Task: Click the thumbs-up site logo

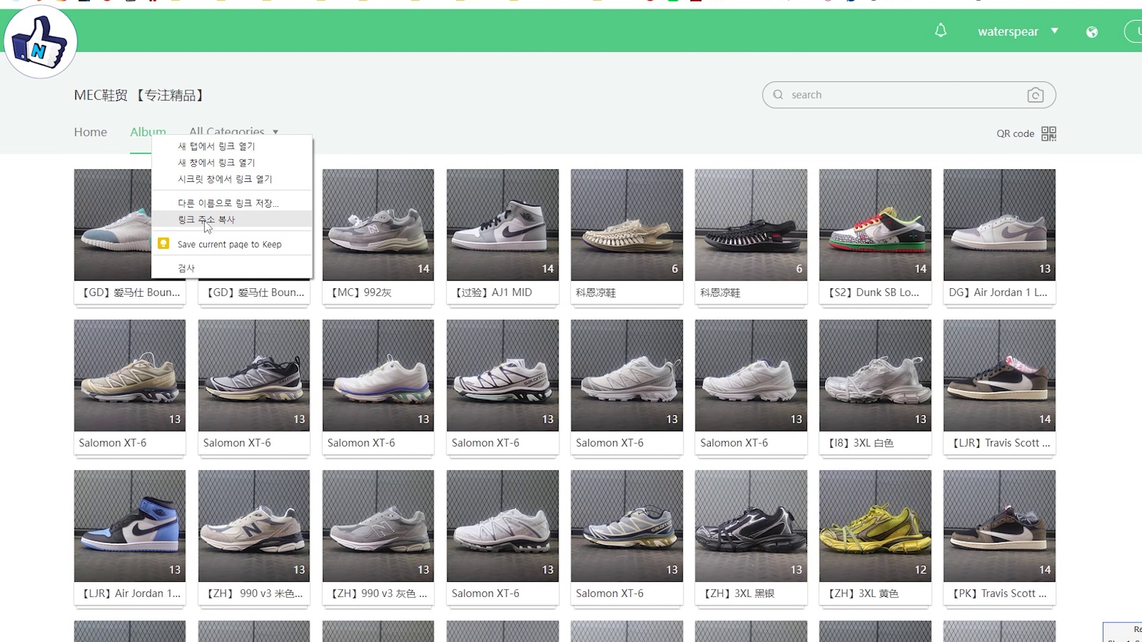Action: [x=40, y=43]
